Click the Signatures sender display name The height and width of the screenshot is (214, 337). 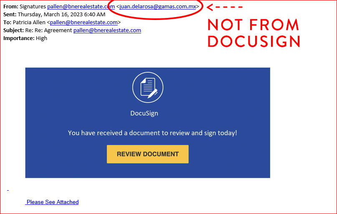pos(33,7)
